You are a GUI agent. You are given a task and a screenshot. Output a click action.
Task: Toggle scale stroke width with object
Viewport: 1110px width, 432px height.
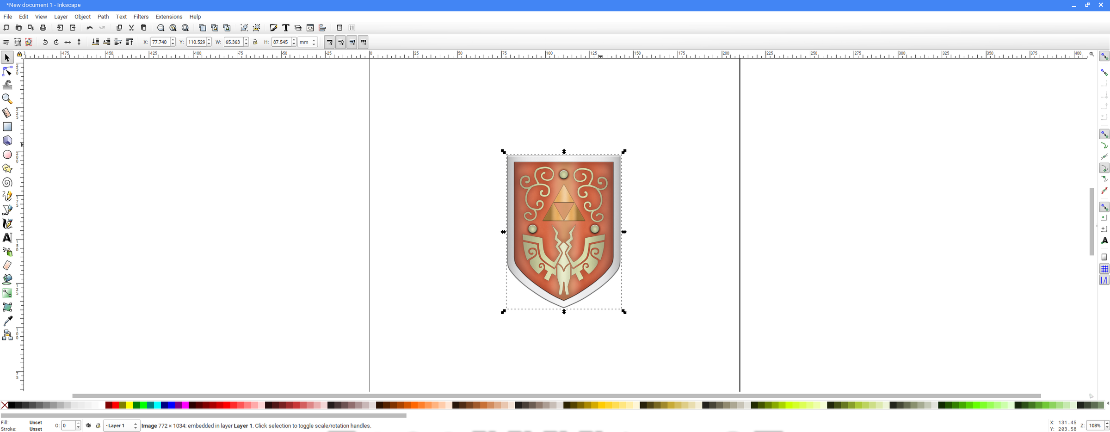(329, 42)
